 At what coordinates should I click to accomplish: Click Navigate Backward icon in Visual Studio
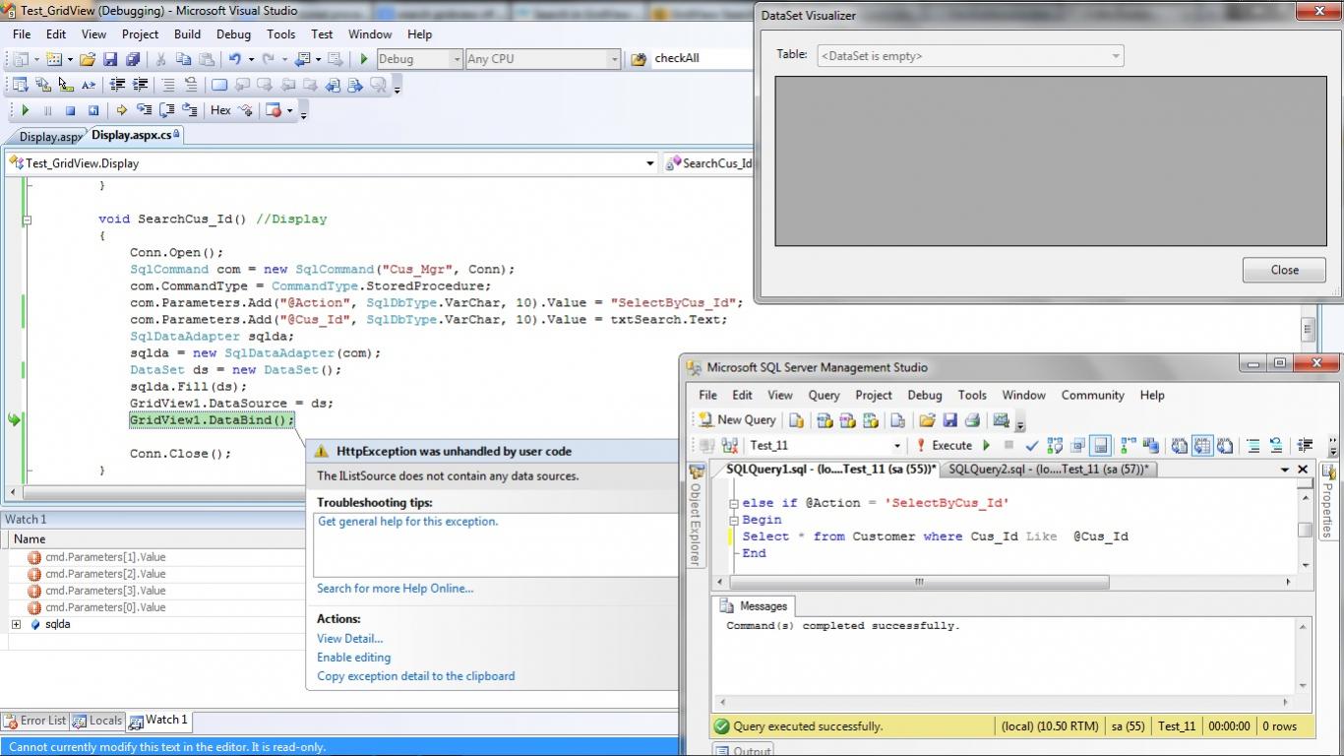(x=303, y=59)
